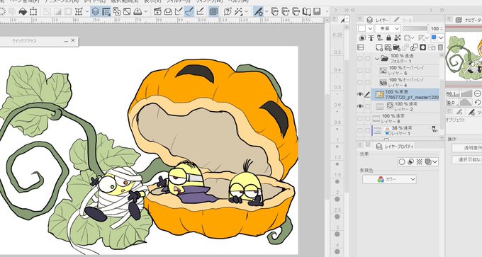Click the open-book icon in the command bar
Viewport: 482px width, 257px height.
click(306, 12)
